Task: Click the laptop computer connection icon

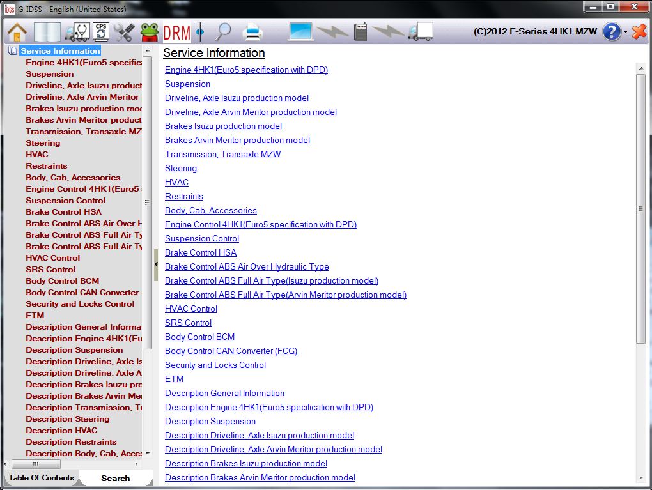Action: click(x=300, y=31)
